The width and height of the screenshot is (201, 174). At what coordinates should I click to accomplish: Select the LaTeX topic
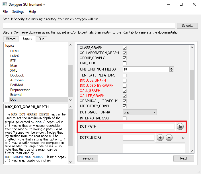click(x=15, y=56)
